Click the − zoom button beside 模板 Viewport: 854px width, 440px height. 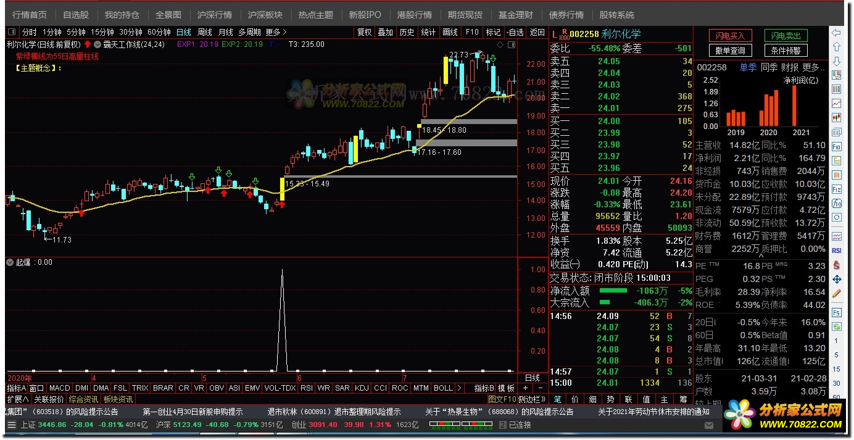(540, 388)
